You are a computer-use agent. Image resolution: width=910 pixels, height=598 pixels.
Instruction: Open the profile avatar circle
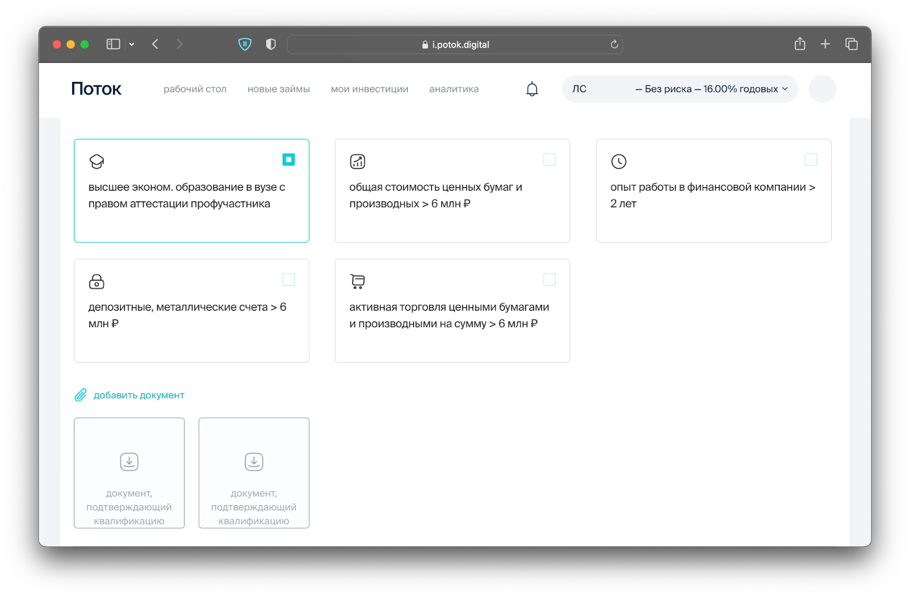(822, 89)
